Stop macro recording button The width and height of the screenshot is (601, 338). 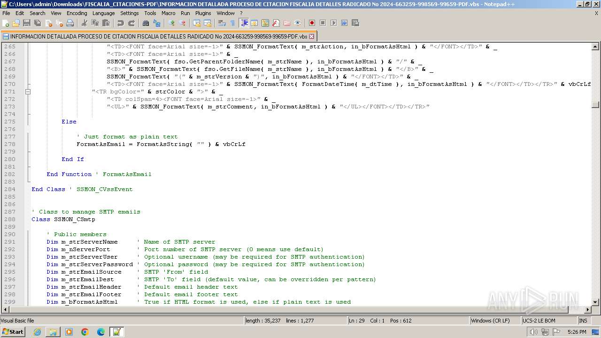click(323, 23)
